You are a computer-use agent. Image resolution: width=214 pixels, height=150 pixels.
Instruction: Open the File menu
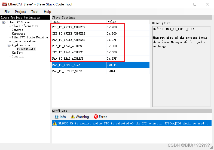[x=7, y=12]
